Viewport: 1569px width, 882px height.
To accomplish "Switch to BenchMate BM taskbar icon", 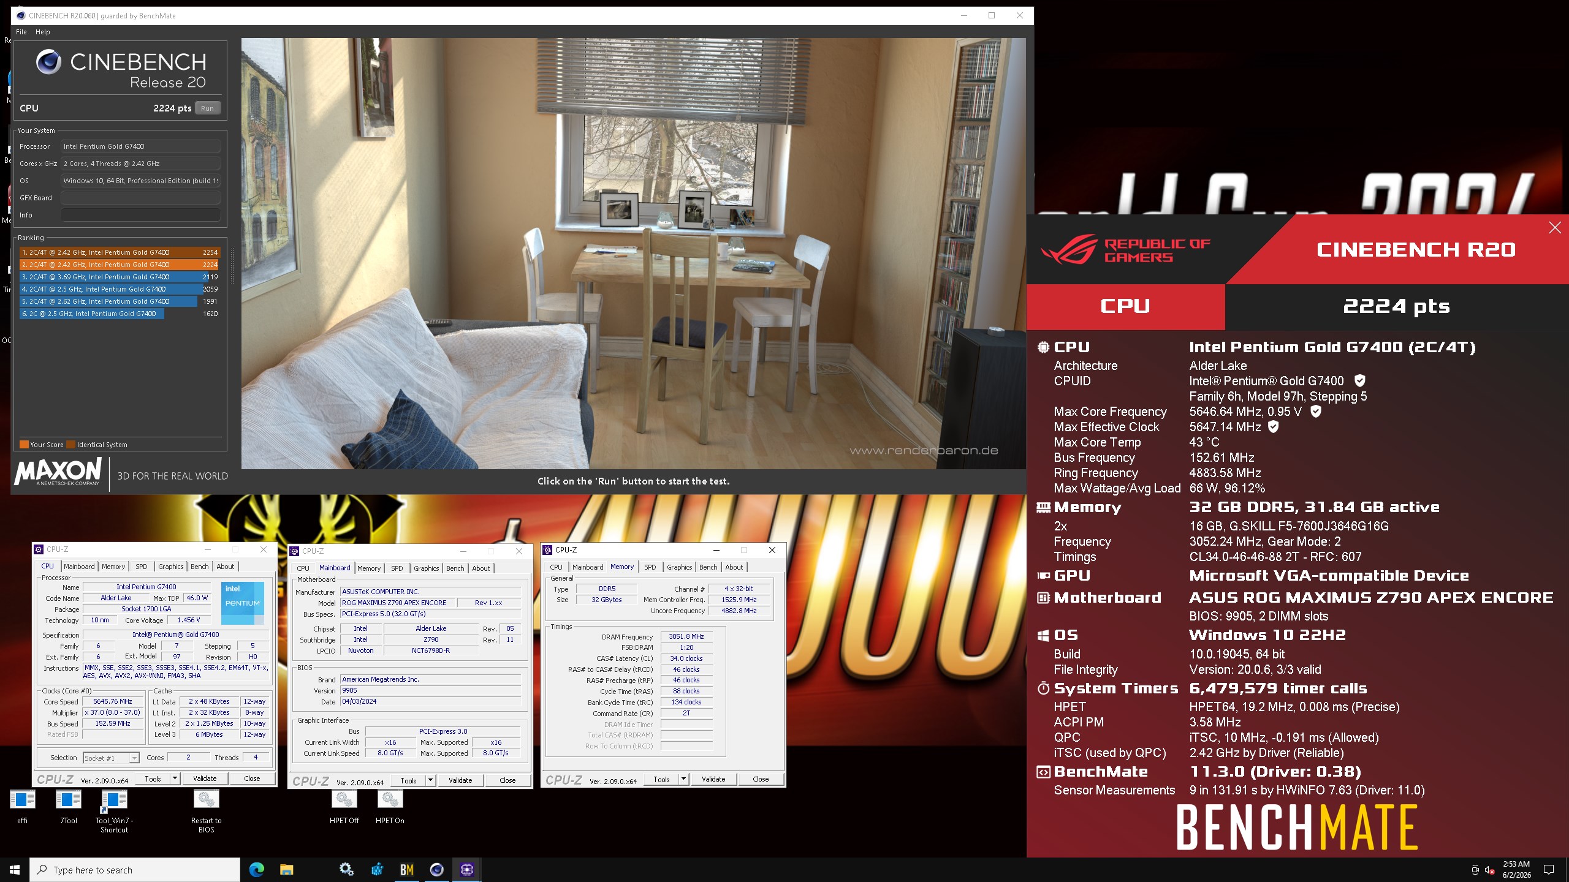I will pyautogui.click(x=407, y=870).
